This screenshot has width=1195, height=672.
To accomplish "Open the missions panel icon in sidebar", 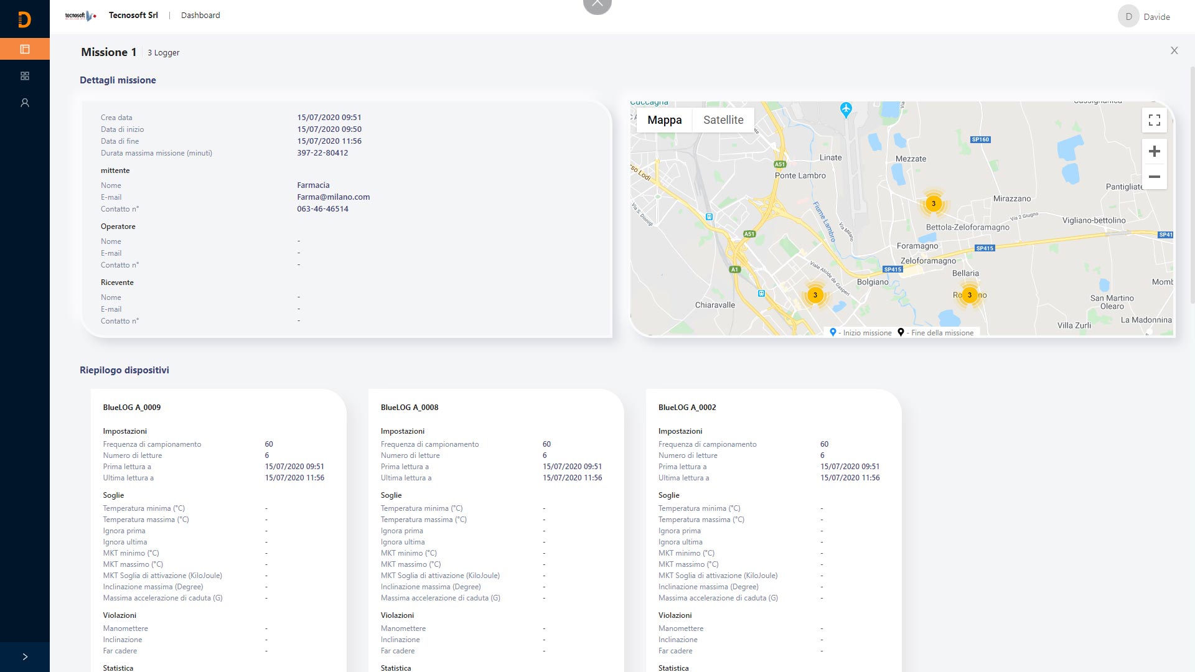I will [x=25, y=49].
